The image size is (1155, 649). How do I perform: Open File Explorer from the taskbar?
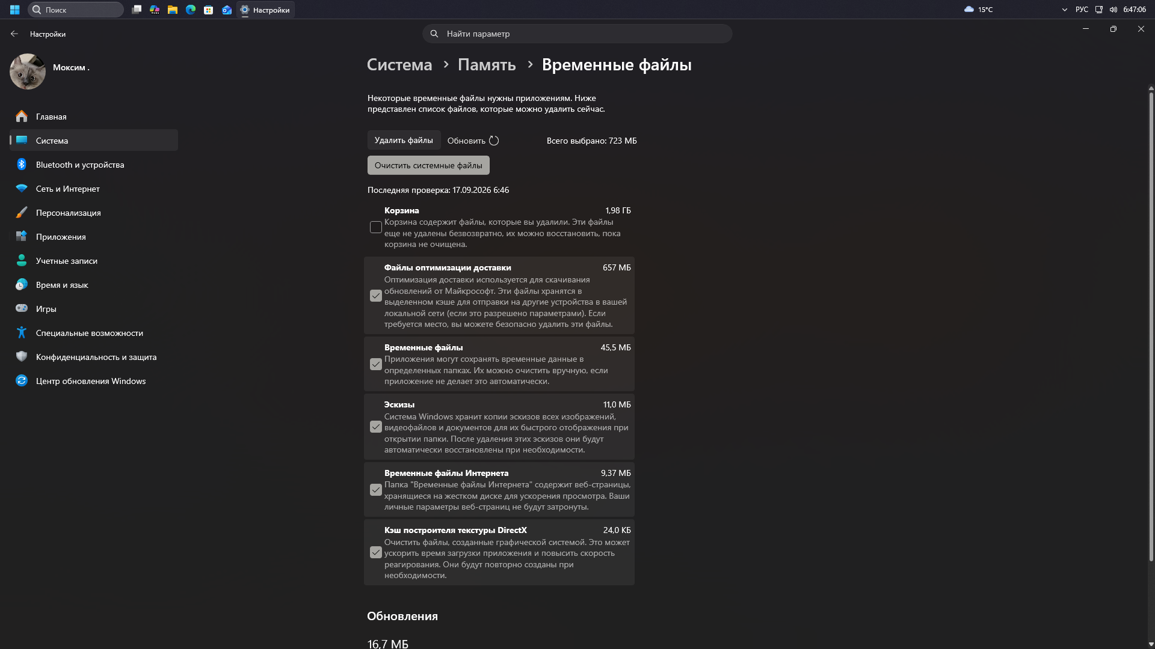[173, 10]
